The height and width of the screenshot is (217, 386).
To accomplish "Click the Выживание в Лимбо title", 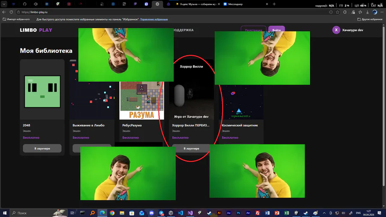I will tap(88, 125).
